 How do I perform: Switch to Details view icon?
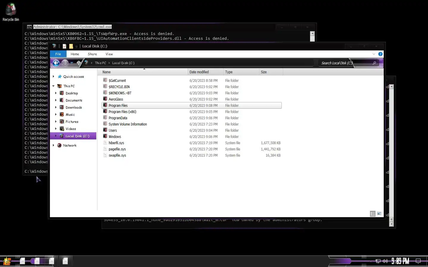tap(373, 214)
